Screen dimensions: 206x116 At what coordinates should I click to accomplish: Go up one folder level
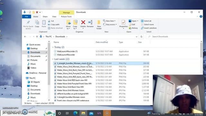click(x=37, y=36)
